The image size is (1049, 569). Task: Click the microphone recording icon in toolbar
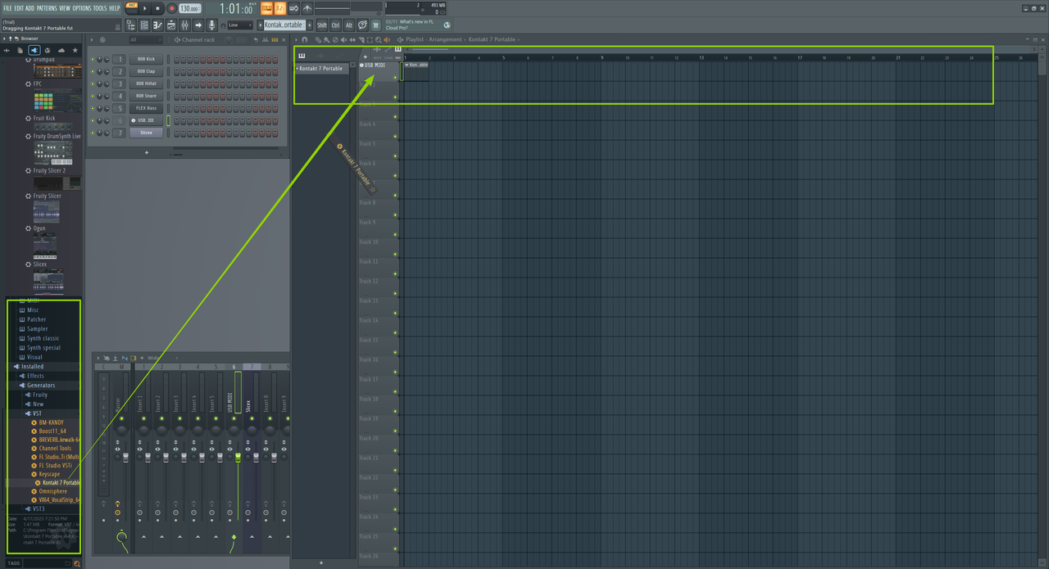click(212, 25)
